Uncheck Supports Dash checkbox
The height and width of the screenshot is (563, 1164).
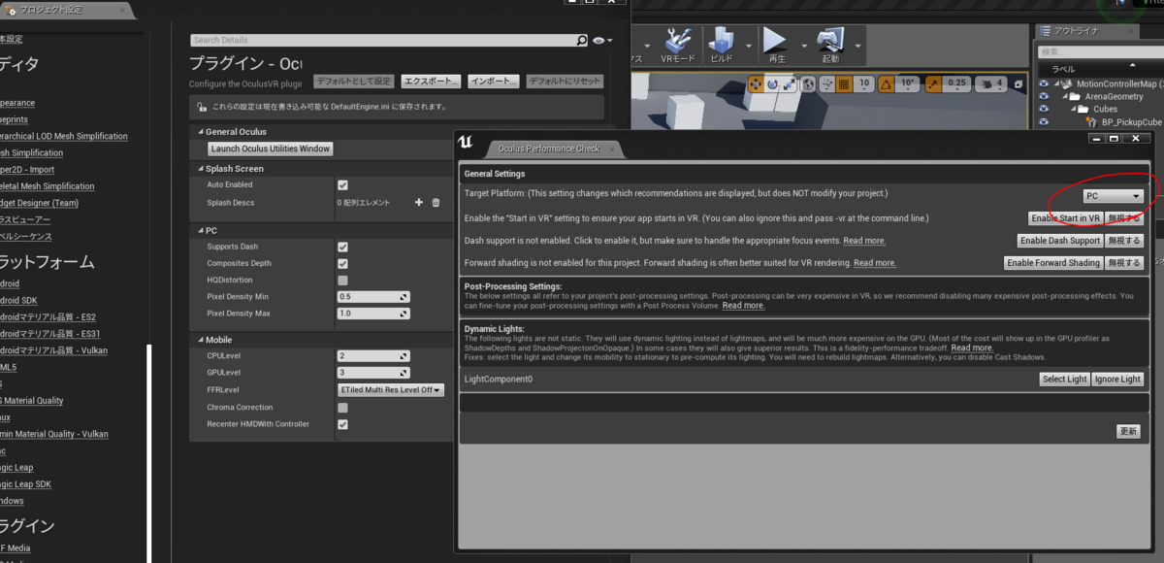tap(342, 247)
